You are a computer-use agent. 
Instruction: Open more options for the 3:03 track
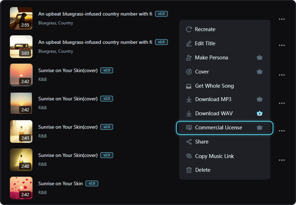tap(282, 45)
